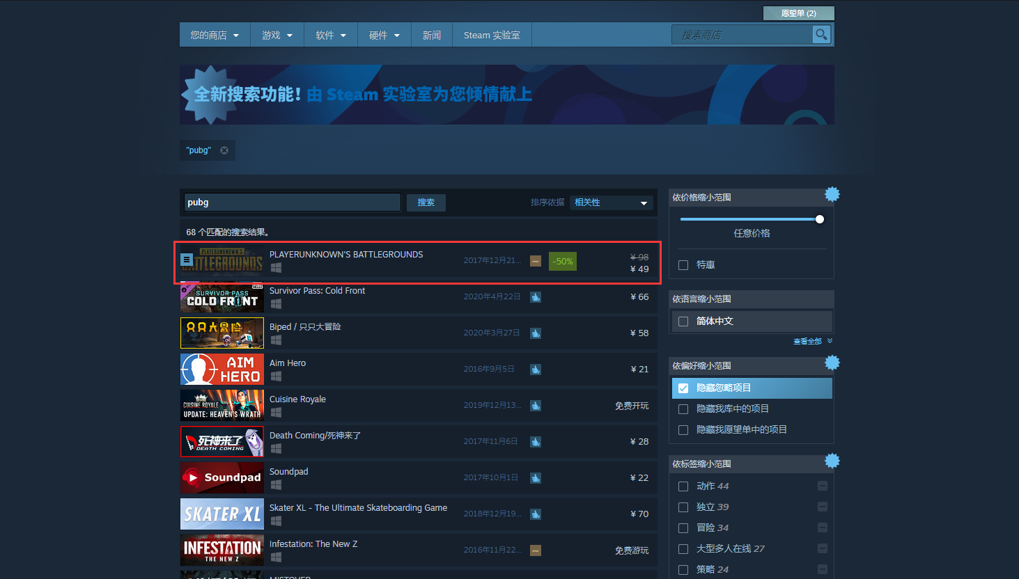Check the 简体中文 language filter

[683, 322]
